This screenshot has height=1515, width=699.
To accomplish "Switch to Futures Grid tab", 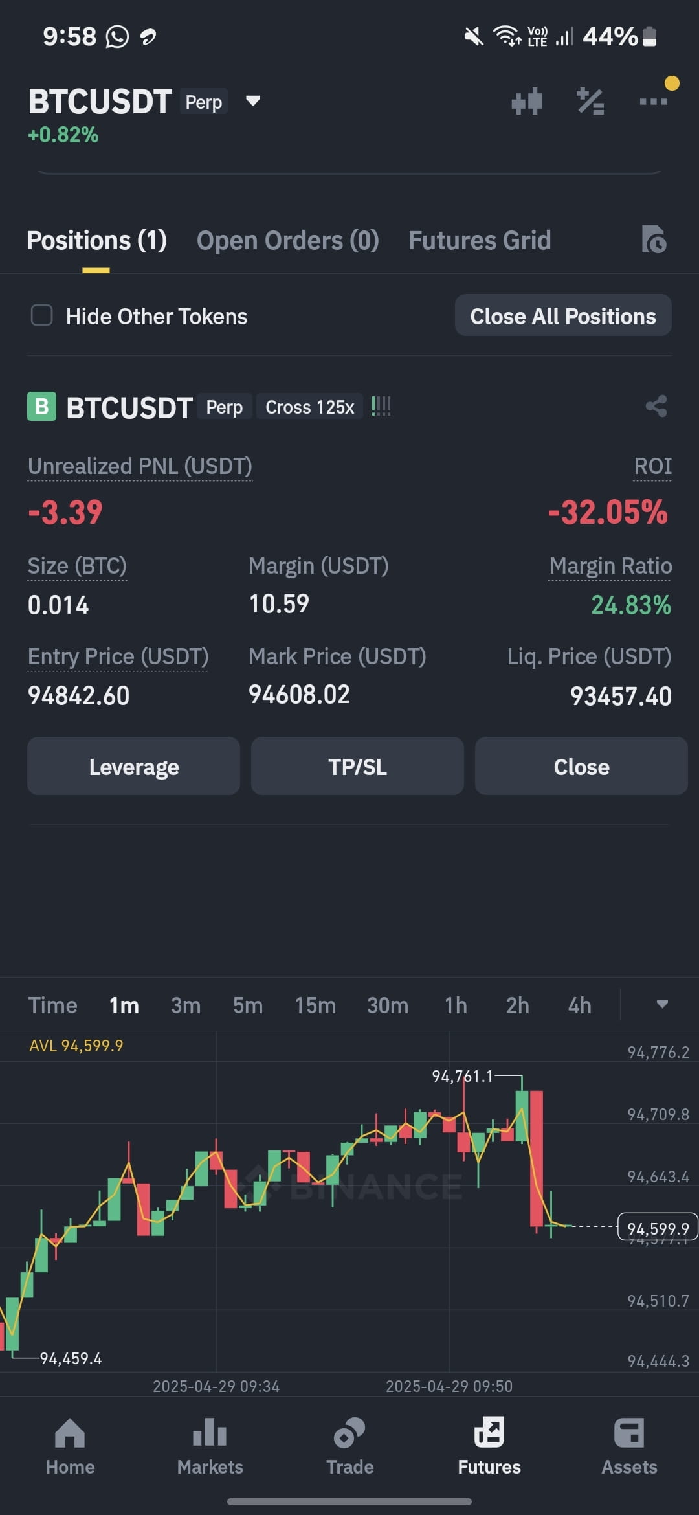I will [x=480, y=241].
